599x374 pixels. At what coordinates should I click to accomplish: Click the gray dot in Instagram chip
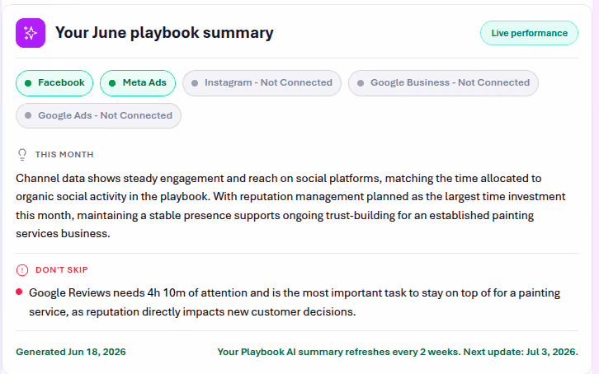[195, 83]
